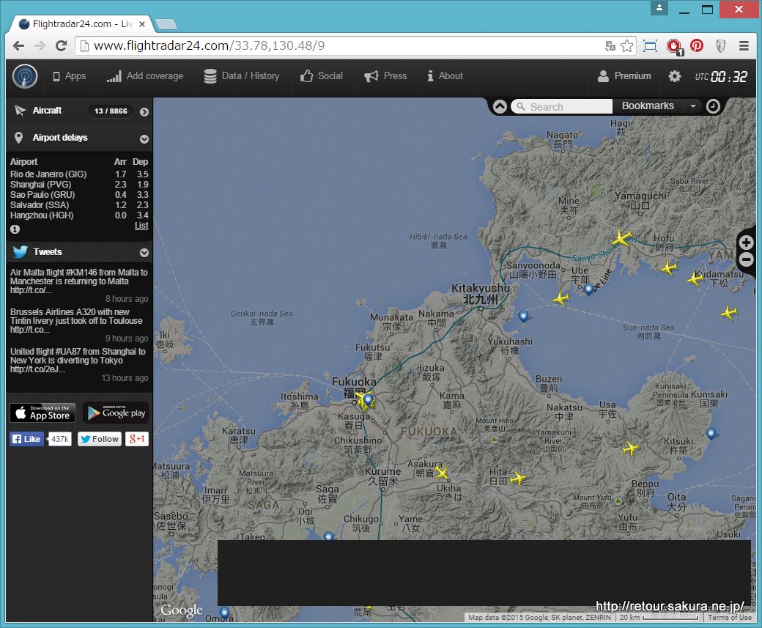Viewport: 762px width, 628px height.
Task: Select Salvador (SSA) delay row
Action: [79, 204]
